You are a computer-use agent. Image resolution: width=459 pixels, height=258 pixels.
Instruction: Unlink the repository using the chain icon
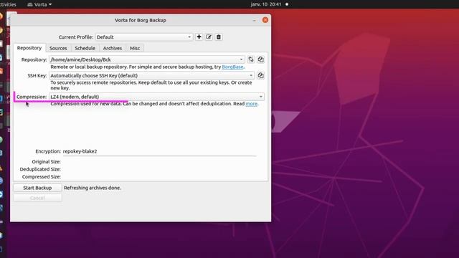pos(251,59)
